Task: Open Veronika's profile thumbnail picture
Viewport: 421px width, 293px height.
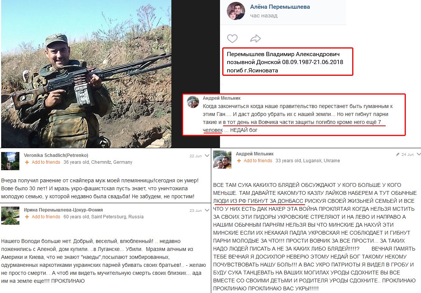Action: [10, 161]
